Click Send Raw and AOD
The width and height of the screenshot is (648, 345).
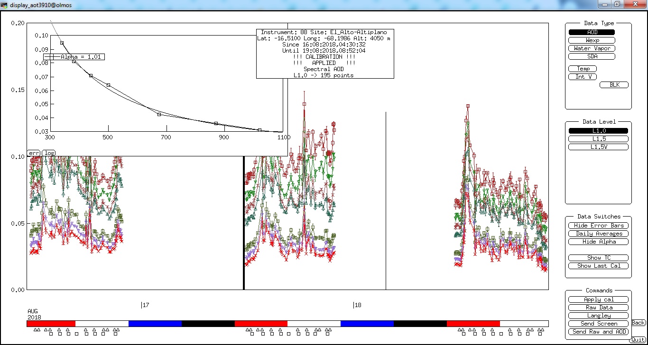[x=599, y=332]
